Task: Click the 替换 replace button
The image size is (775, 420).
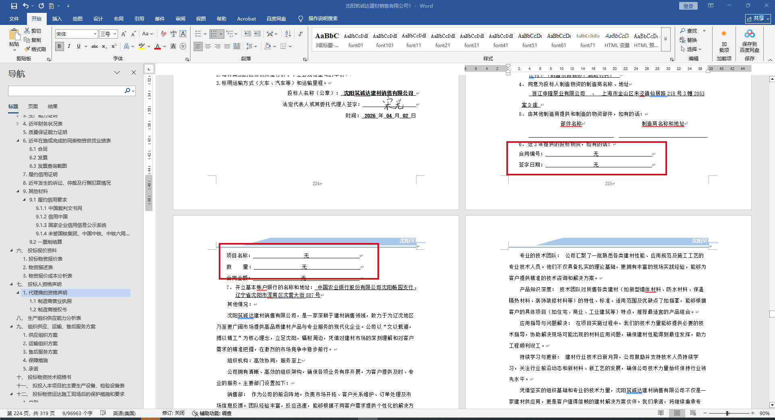Action: click(x=689, y=40)
